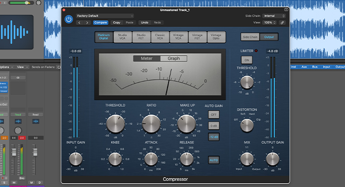Switch to the Side Chain panel
Viewport: 345px width, 187px height.
[250, 37]
